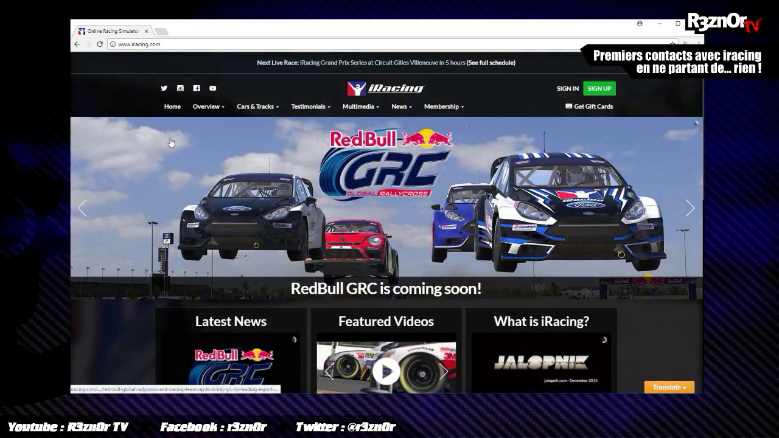Open Get Gift Cards link
779x438 pixels.
[x=589, y=106]
